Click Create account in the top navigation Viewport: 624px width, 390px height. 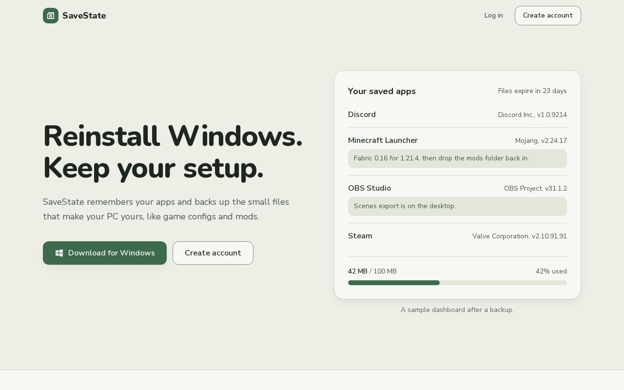tap(548, 16)
